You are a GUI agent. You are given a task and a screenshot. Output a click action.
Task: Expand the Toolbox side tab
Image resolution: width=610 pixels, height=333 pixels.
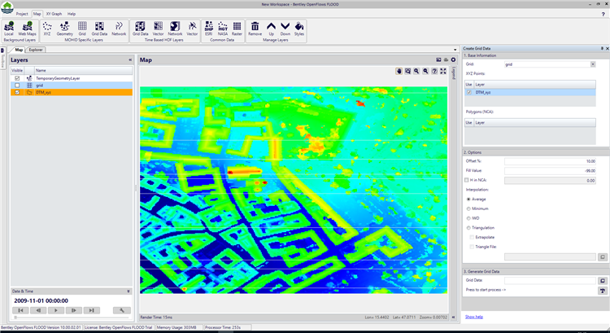(2, 58)
